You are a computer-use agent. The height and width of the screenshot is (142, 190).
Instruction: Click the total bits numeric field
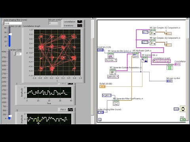[x=19, y=54]
